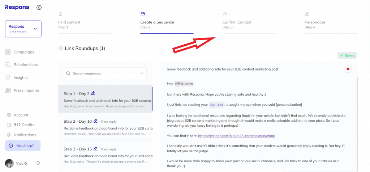
Task: Click the email body scrollbar
Action: pos(357,124)
